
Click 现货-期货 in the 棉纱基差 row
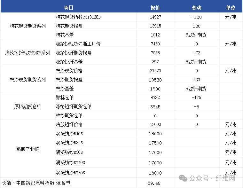(196, 89)
